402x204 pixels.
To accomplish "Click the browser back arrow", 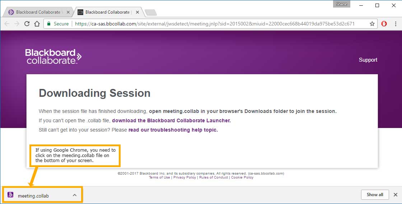I will click(7, 24).
